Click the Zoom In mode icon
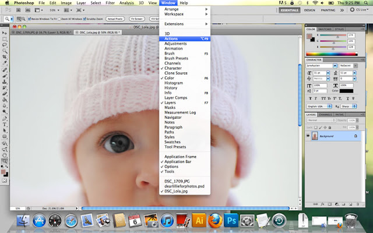The height and width of the screenshot is (233, 373). [19, 19]
